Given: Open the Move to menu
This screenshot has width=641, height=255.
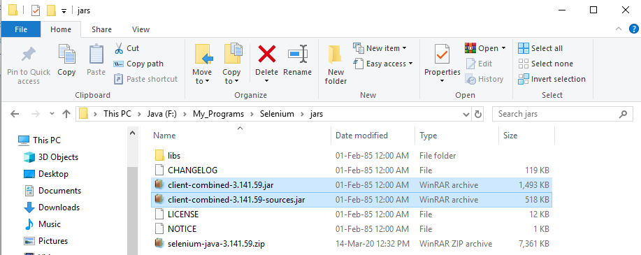Looking at the screenshot, I should pos(202,64).
